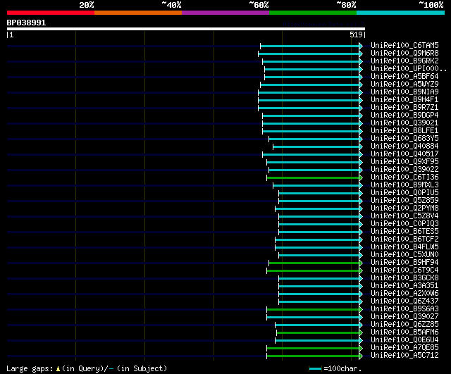Click the UniRef100_B9R7Z1 label
Screen dimensions: 451x374
(404, 108)
